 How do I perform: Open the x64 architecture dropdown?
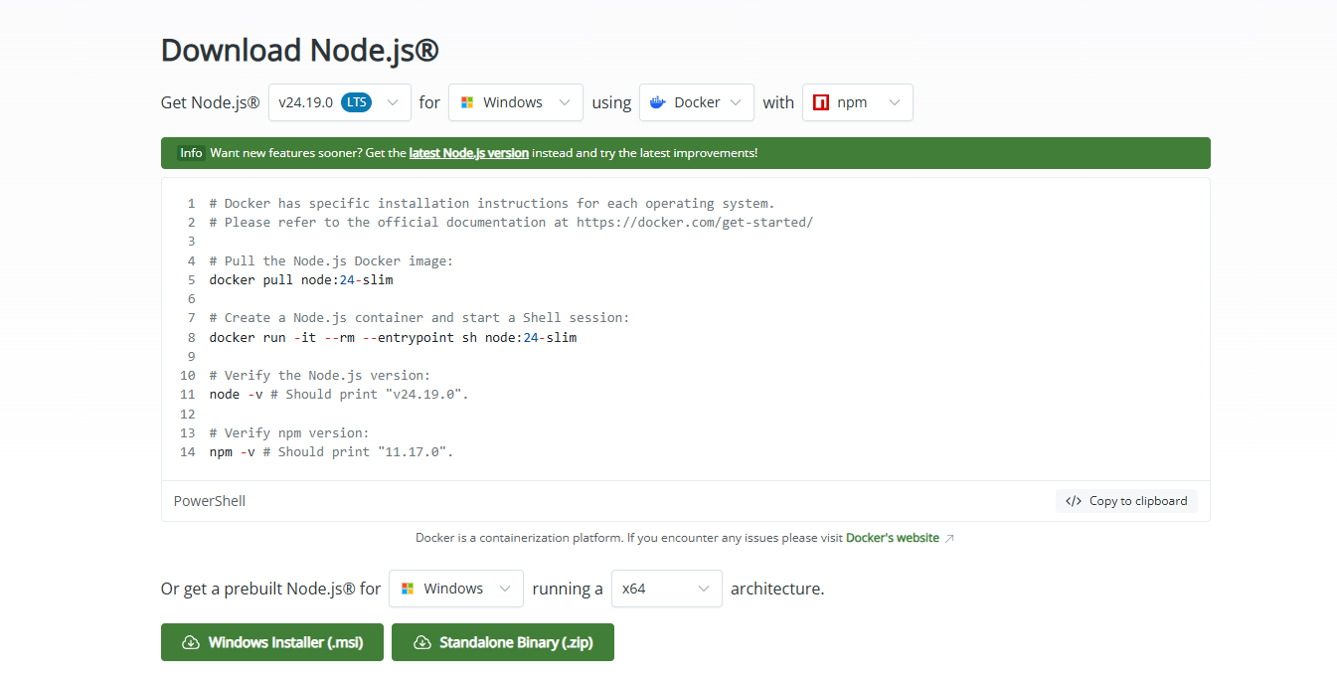667,589
